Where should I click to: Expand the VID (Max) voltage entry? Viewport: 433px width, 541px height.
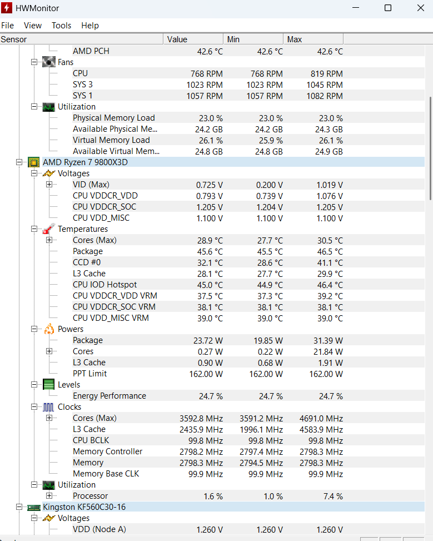[49, 185]
